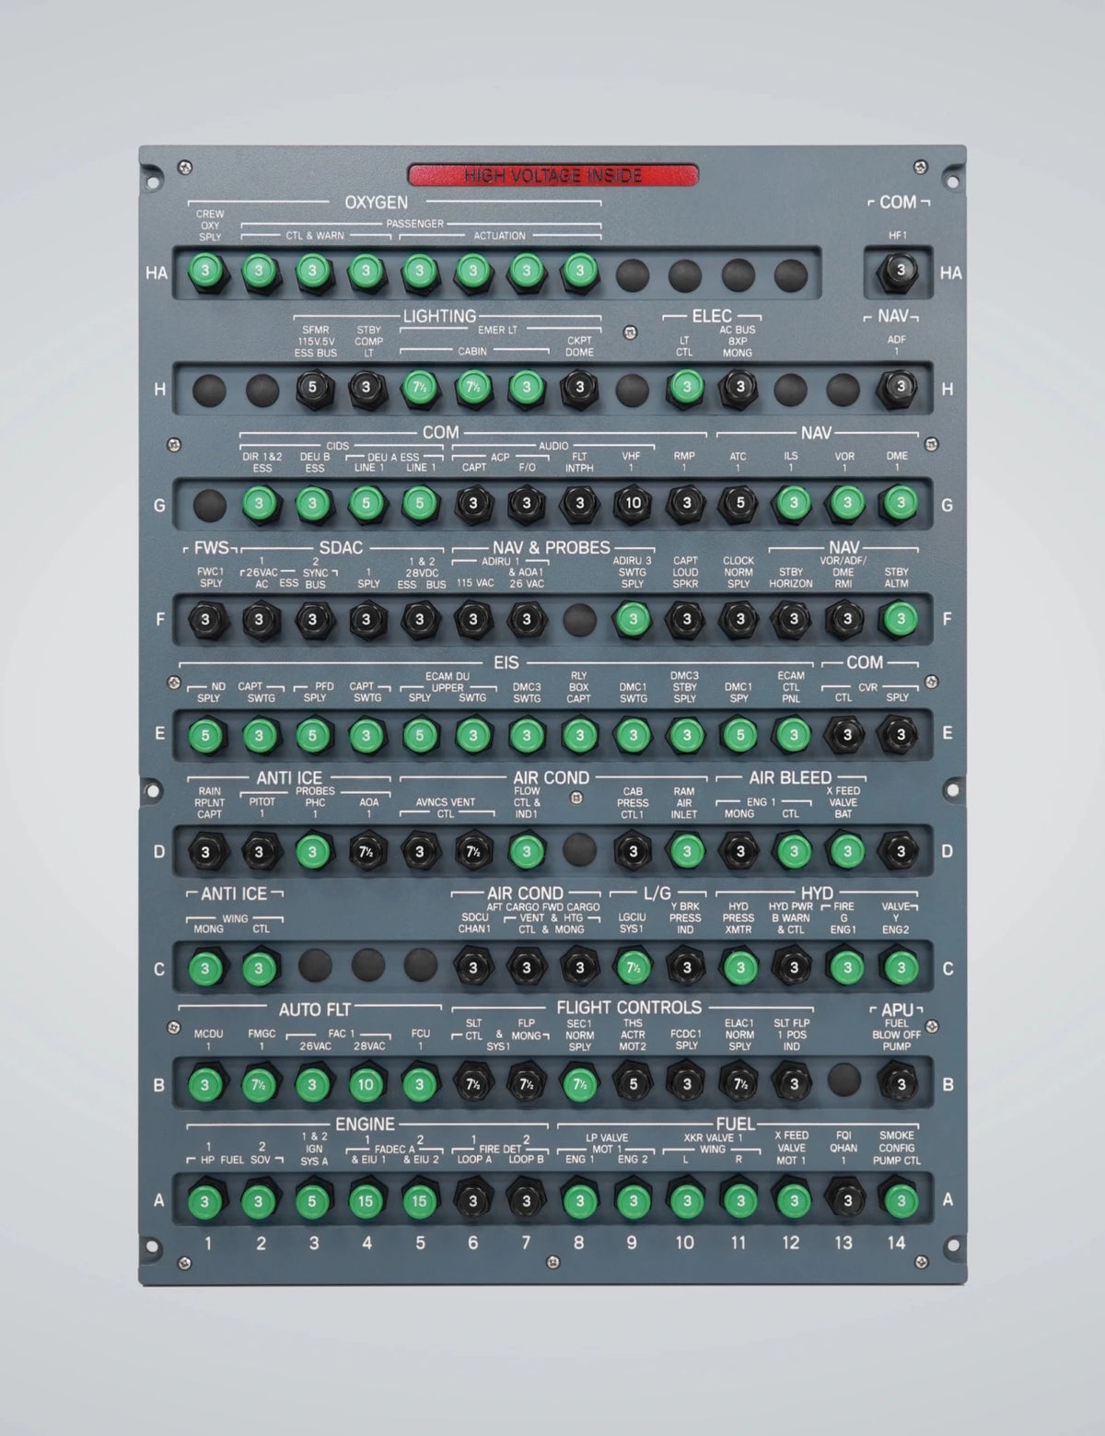This screenshot has width=1105, height=1436.
Task: Toggle the ATC 1 breaker
Action: (739, 503)
